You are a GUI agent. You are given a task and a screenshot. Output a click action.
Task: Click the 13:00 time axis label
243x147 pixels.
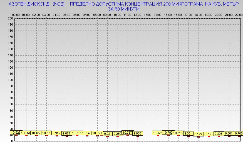[148, 14]
